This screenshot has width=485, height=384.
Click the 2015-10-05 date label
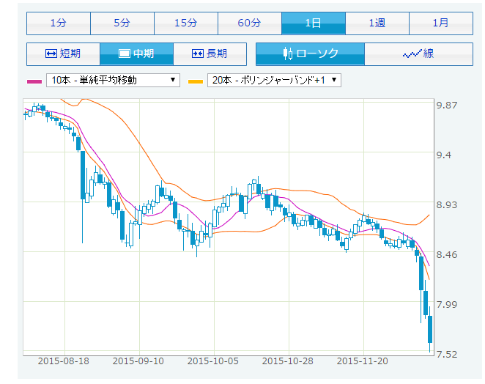click(212, 361)
